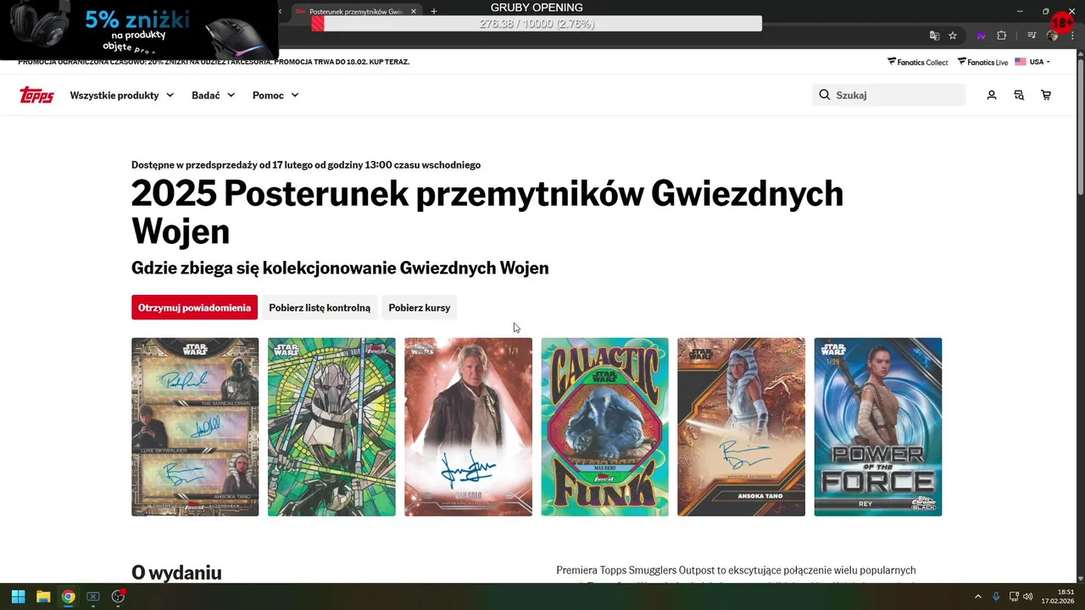Screen dimensions: 1085x610
Task: Close the Posterunek przemytników tab
Action: (414, 12)
